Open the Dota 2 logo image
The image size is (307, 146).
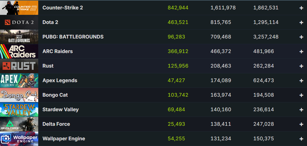[19, 22]
